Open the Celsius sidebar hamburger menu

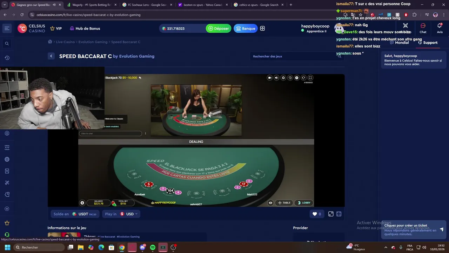[x=7, y=28]
